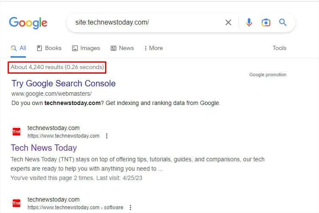
Task: Start voice search with microphone icon
Action: click(x=249, y=22)
